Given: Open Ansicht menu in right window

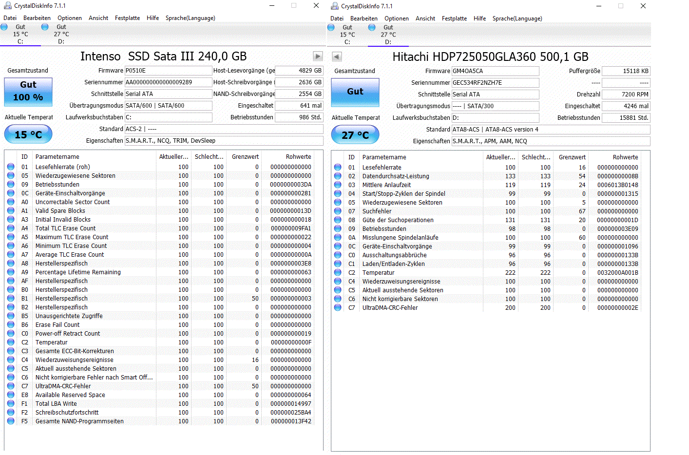Looking at the screenshot, I should [425, 19].
